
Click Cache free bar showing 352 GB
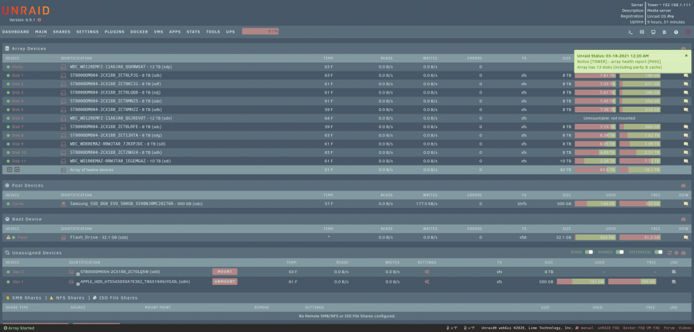pos(640,204)
